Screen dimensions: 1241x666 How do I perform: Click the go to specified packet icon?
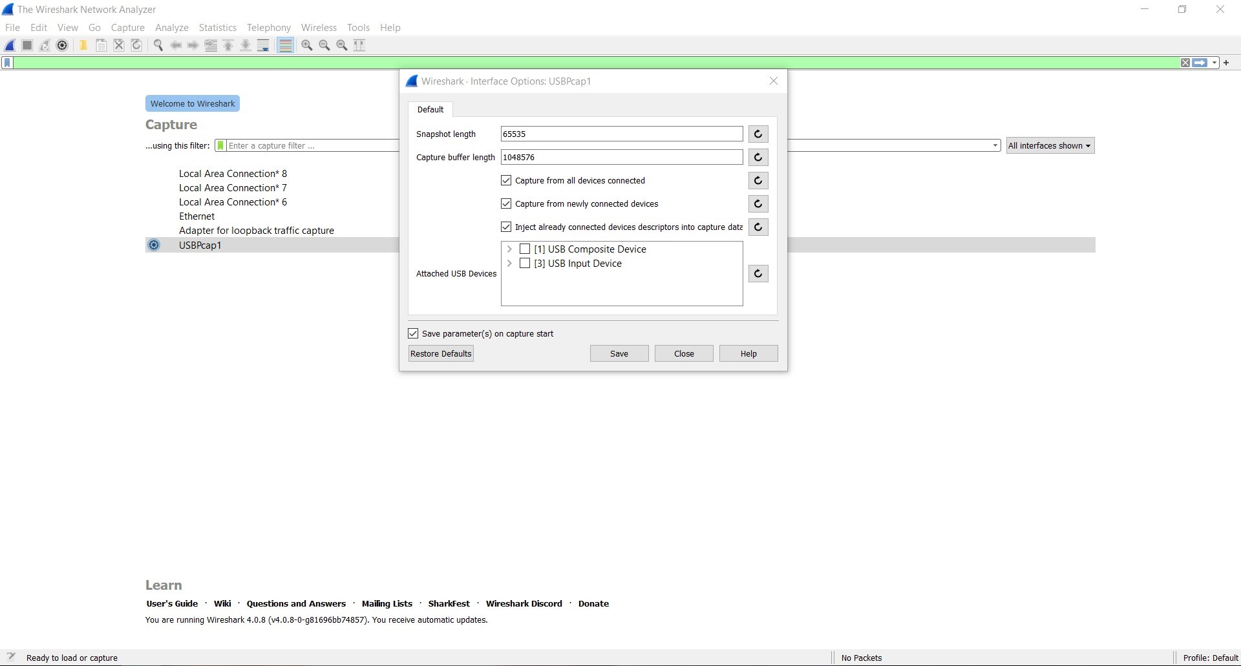[211, 45]
